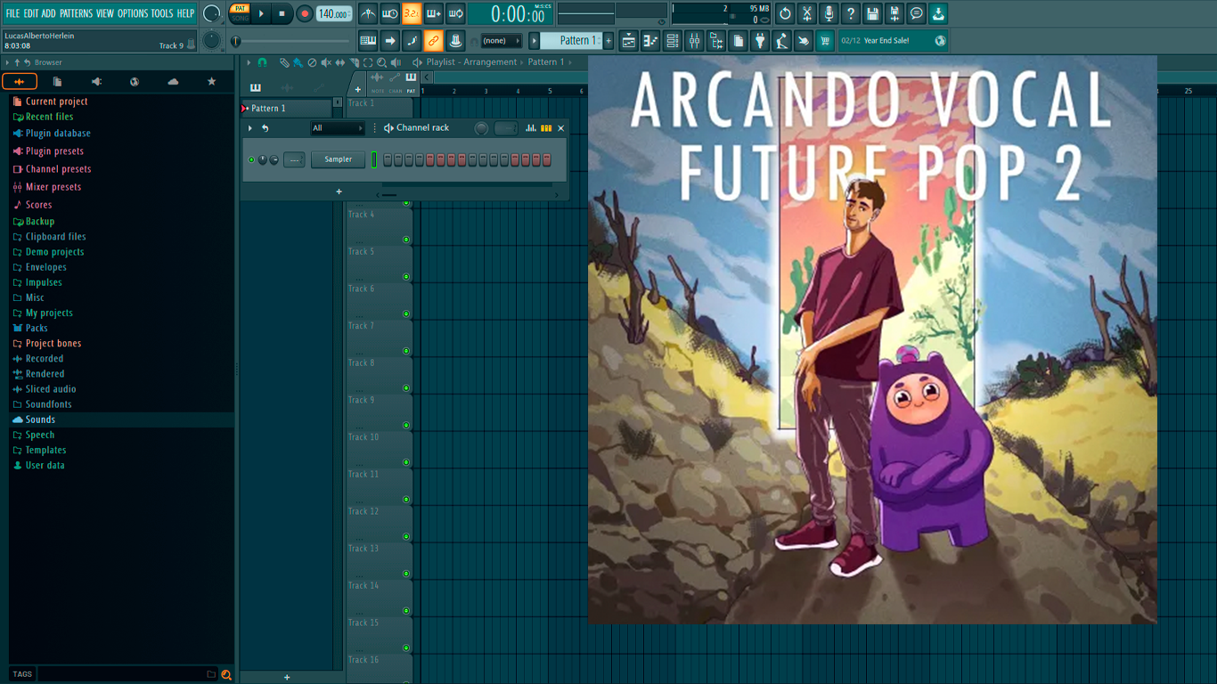
Task: Click the 140 tempo field
Action: (x=333, y=13)
